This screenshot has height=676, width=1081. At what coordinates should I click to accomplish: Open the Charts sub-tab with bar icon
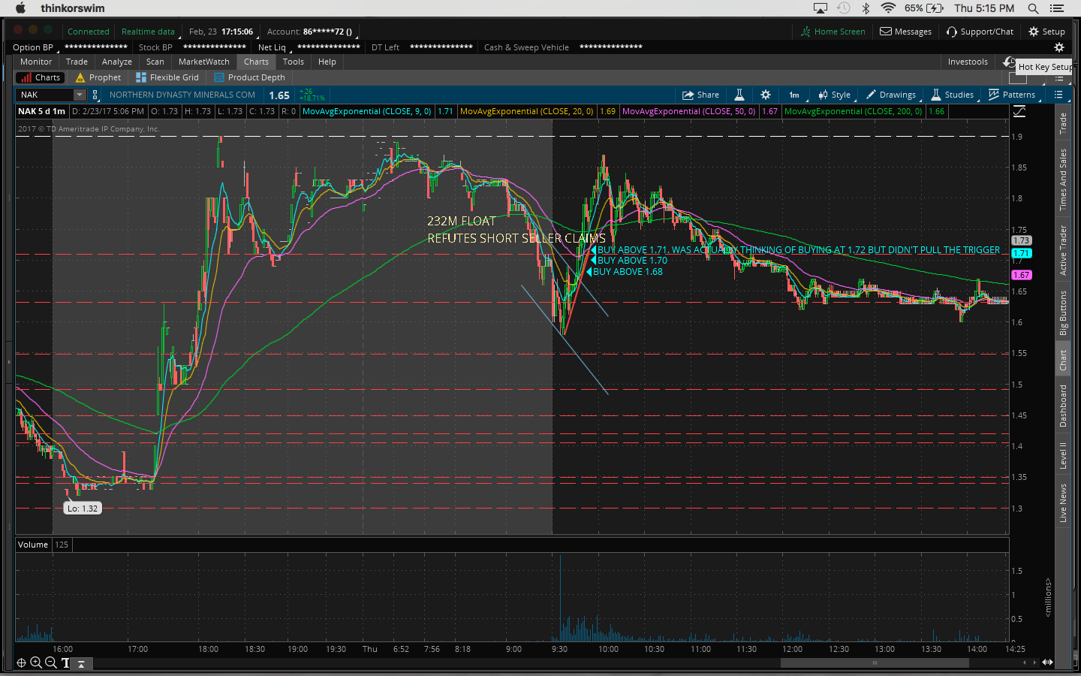coord(41,77)
